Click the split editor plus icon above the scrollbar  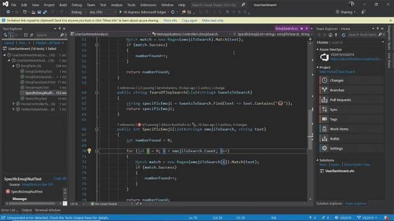pos(310,39)
